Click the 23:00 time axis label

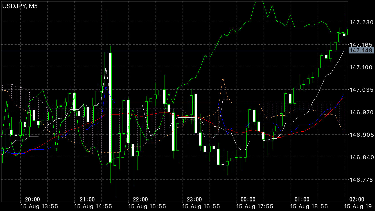coord(194,199)
